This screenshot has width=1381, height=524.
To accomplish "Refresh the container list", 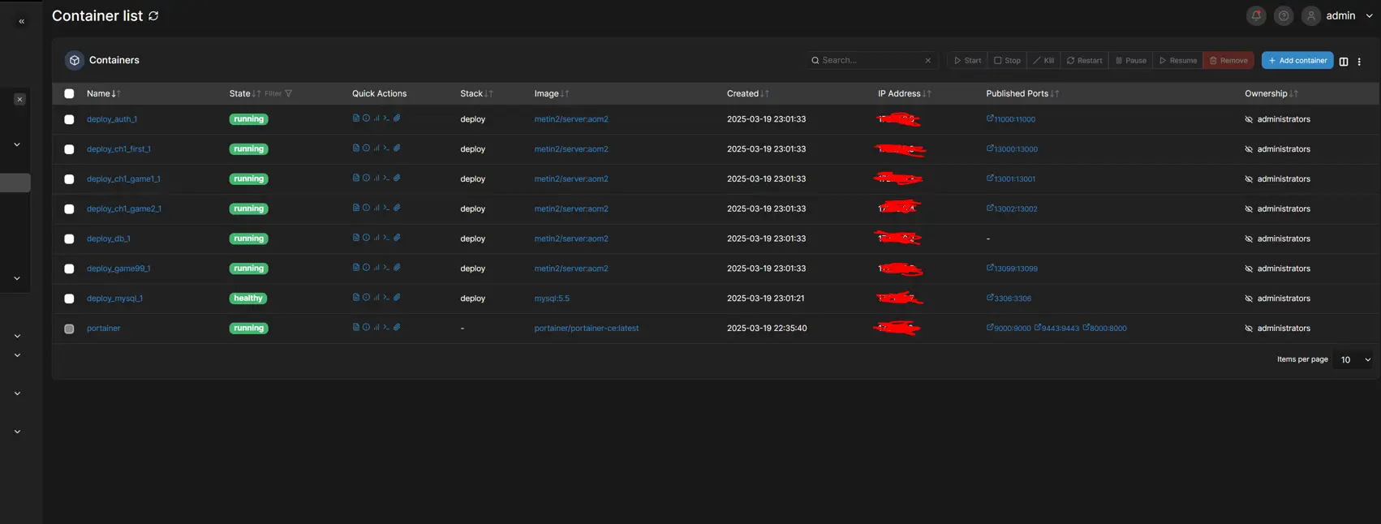I will pos(153,15).
